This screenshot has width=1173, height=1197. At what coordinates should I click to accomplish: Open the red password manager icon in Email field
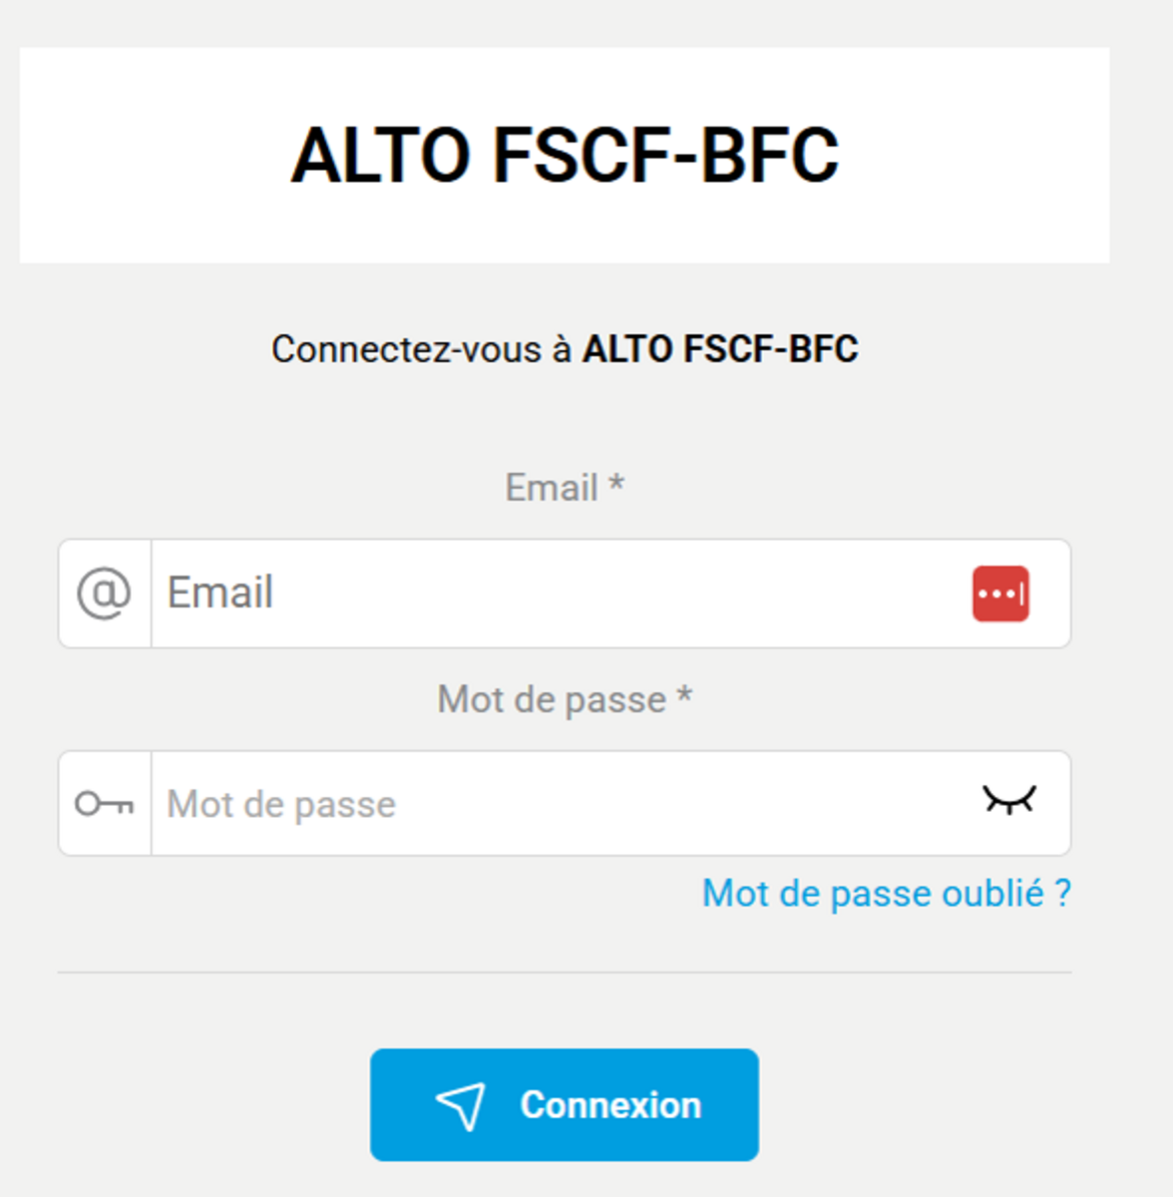[x=1000, y=594]
